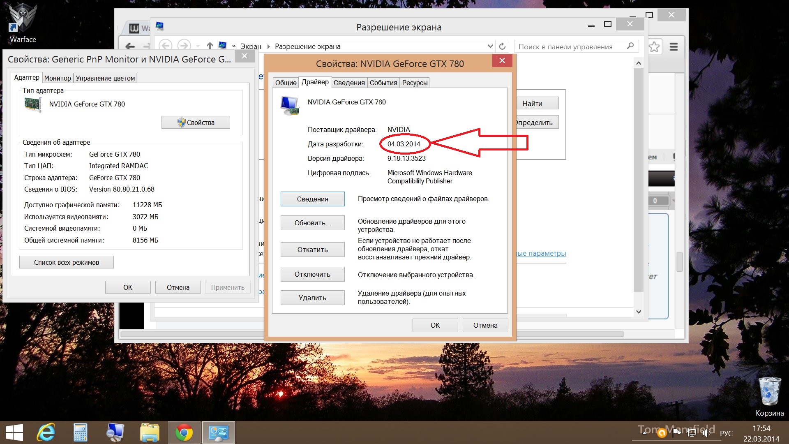This screenshot has width=789, height=444.
Task: Click the search magnifier in Control Panel
Action: (x=630, y=46)
